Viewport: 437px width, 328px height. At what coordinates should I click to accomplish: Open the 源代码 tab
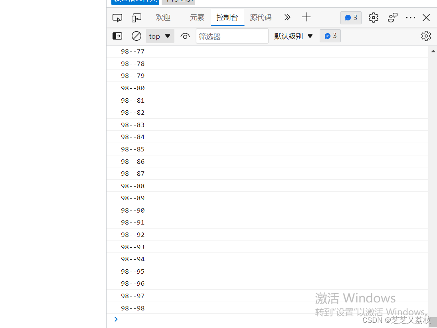[260, 18]
